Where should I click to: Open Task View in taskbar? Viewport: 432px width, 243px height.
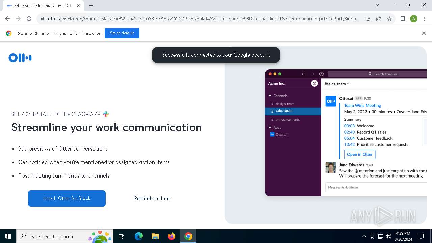[122, 236]
